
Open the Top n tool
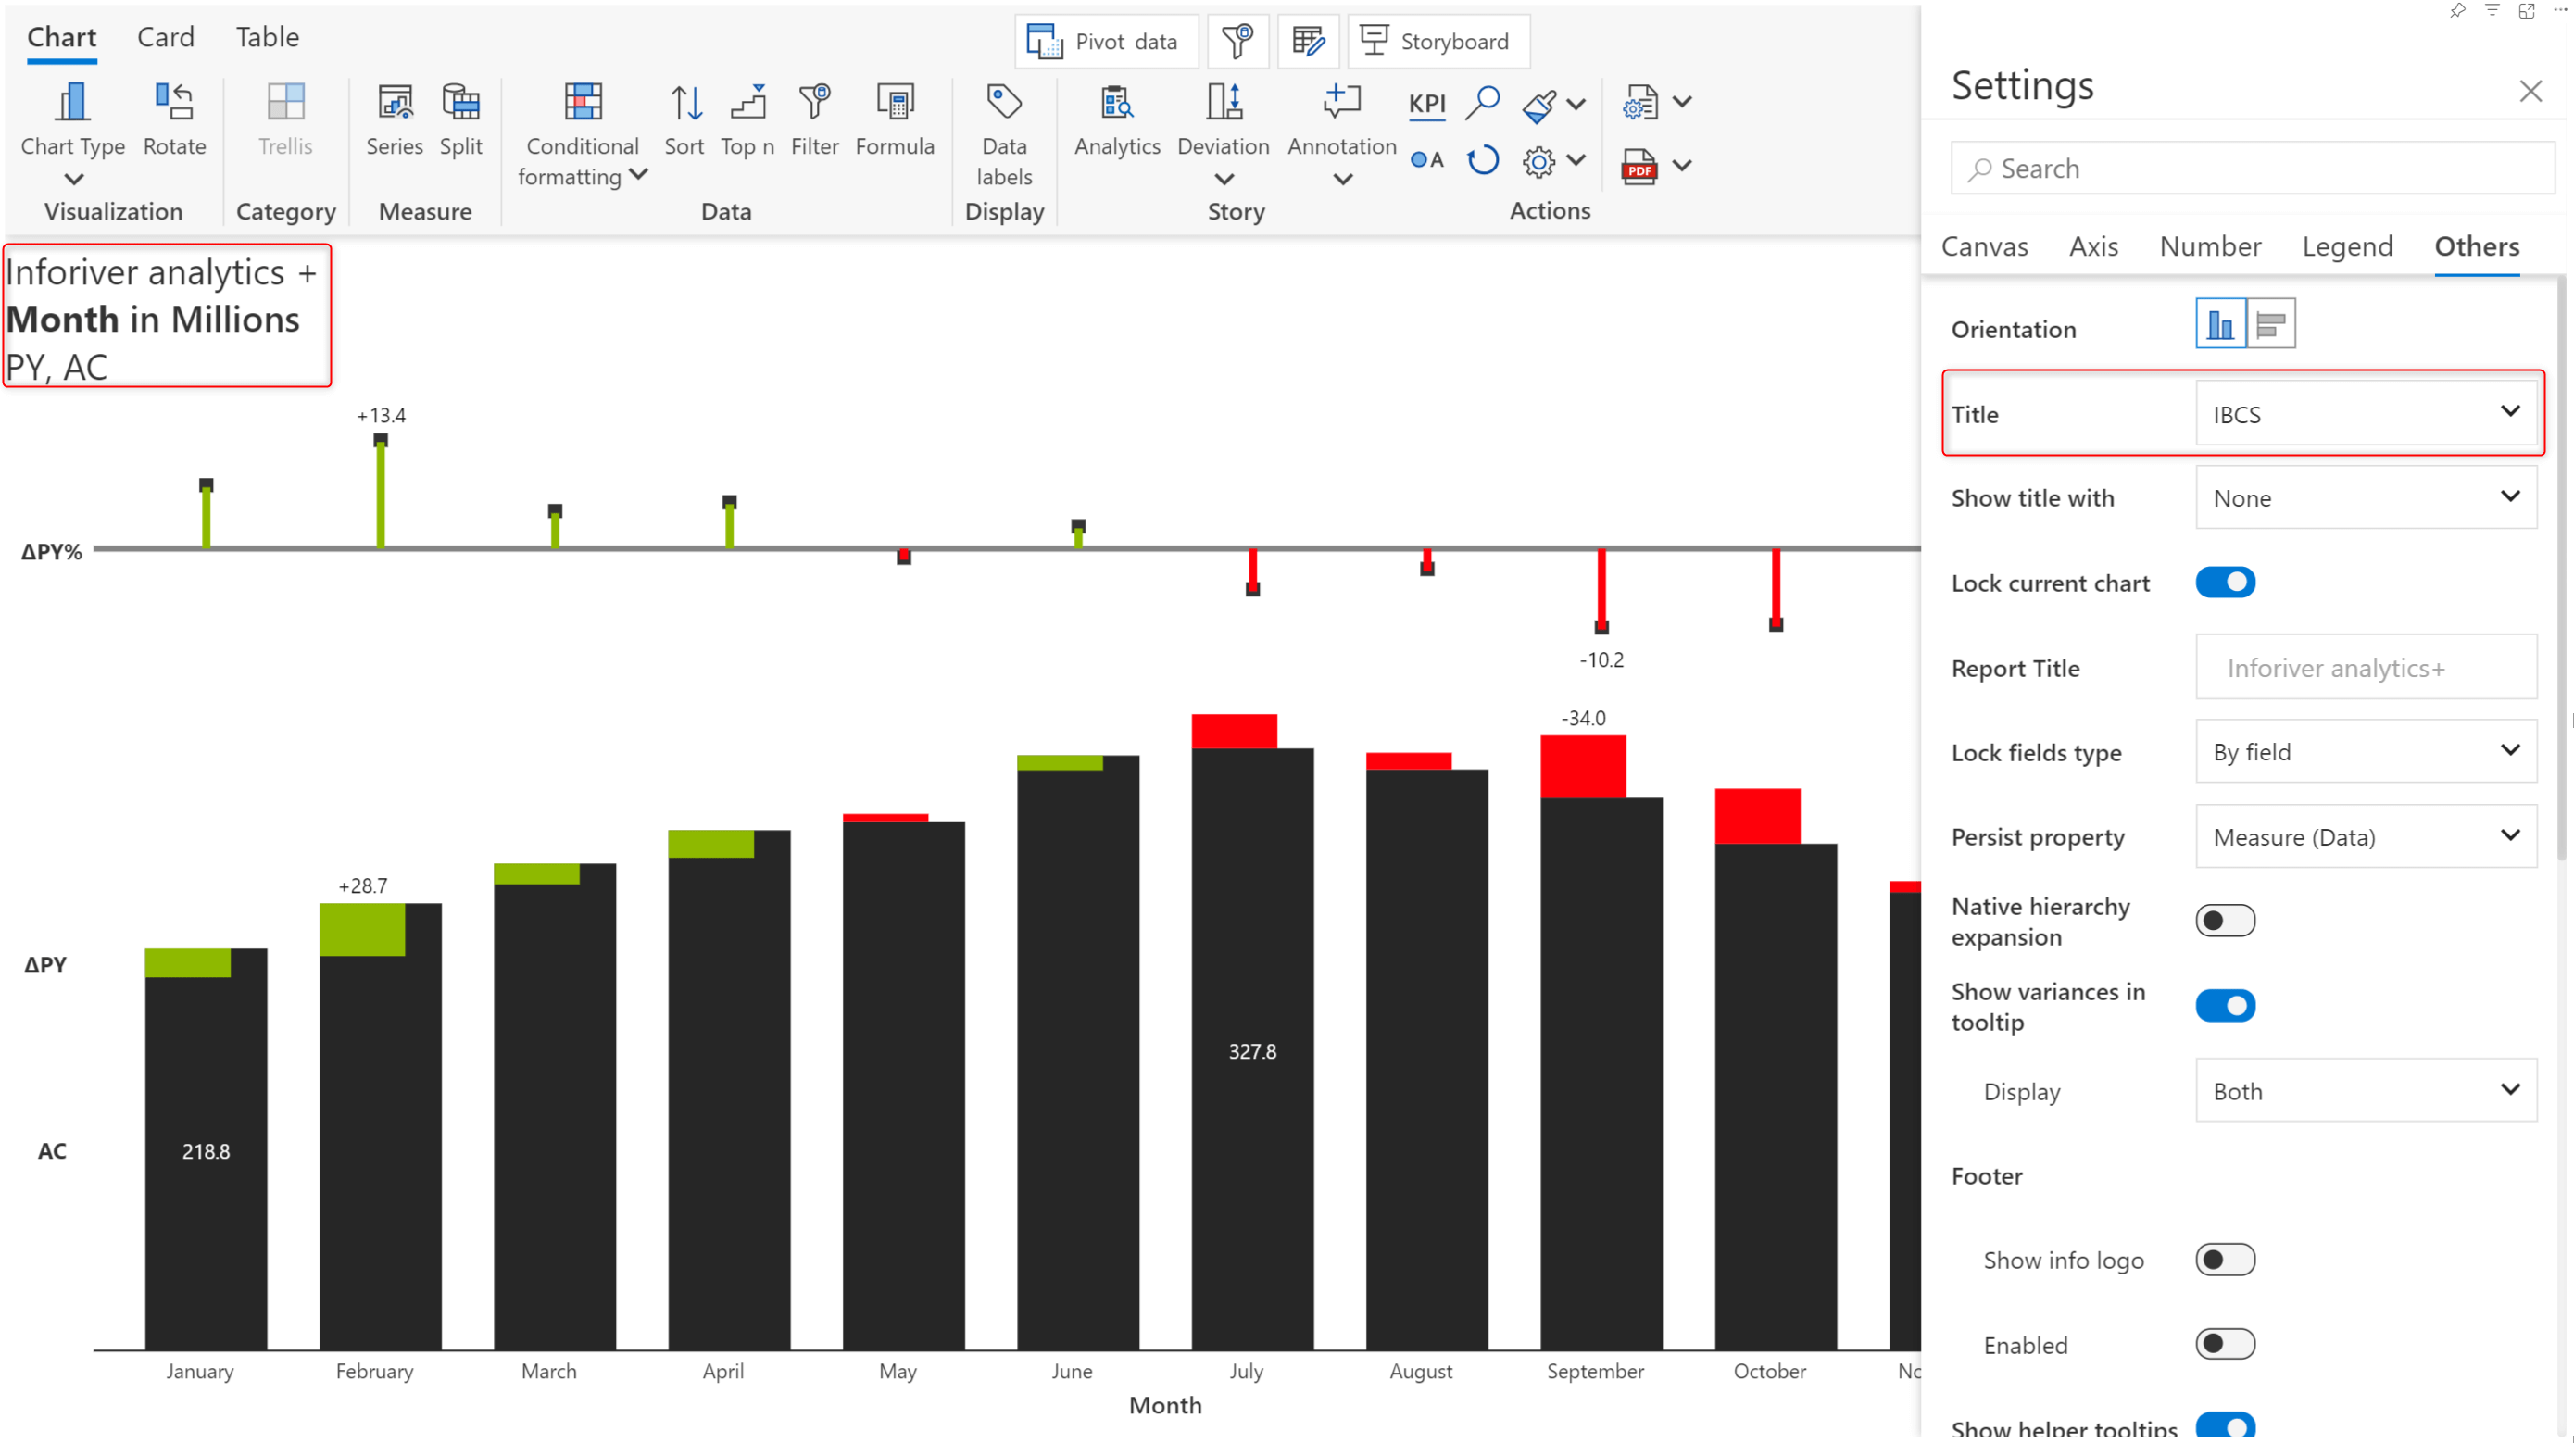pyautogui.click(x=747, y=119)
